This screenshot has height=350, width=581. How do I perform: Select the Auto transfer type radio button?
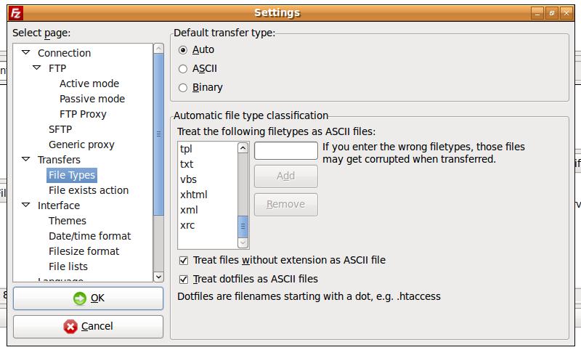click(183, 50)
